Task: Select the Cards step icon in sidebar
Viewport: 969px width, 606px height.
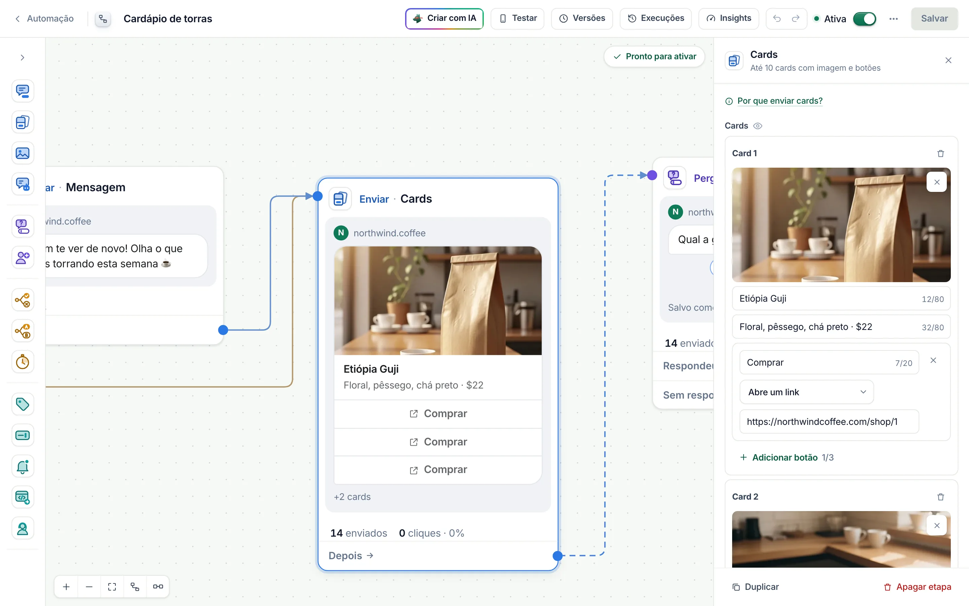Action: tap(23, 122)
